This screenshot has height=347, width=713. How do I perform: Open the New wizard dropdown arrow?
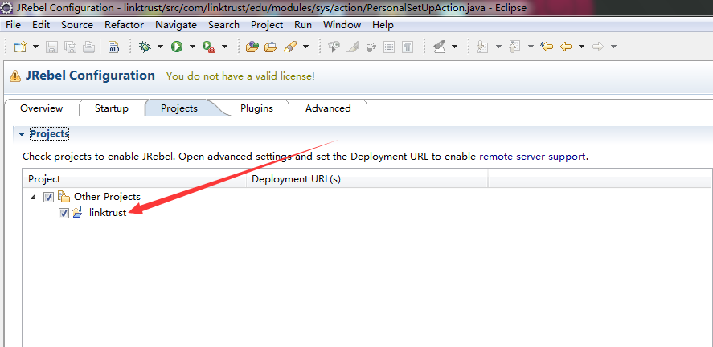point(35,47)
